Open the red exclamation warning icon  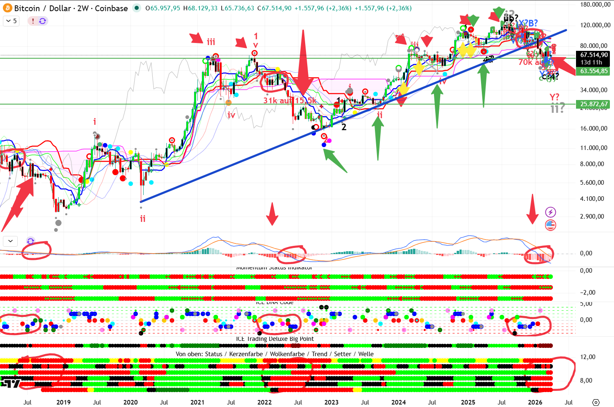(x=33, y=21)
